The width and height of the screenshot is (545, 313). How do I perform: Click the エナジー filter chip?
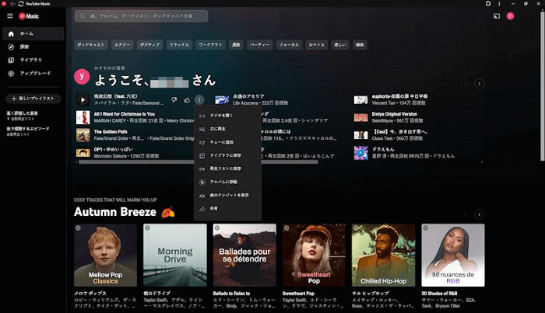click(x=122, y=45)
